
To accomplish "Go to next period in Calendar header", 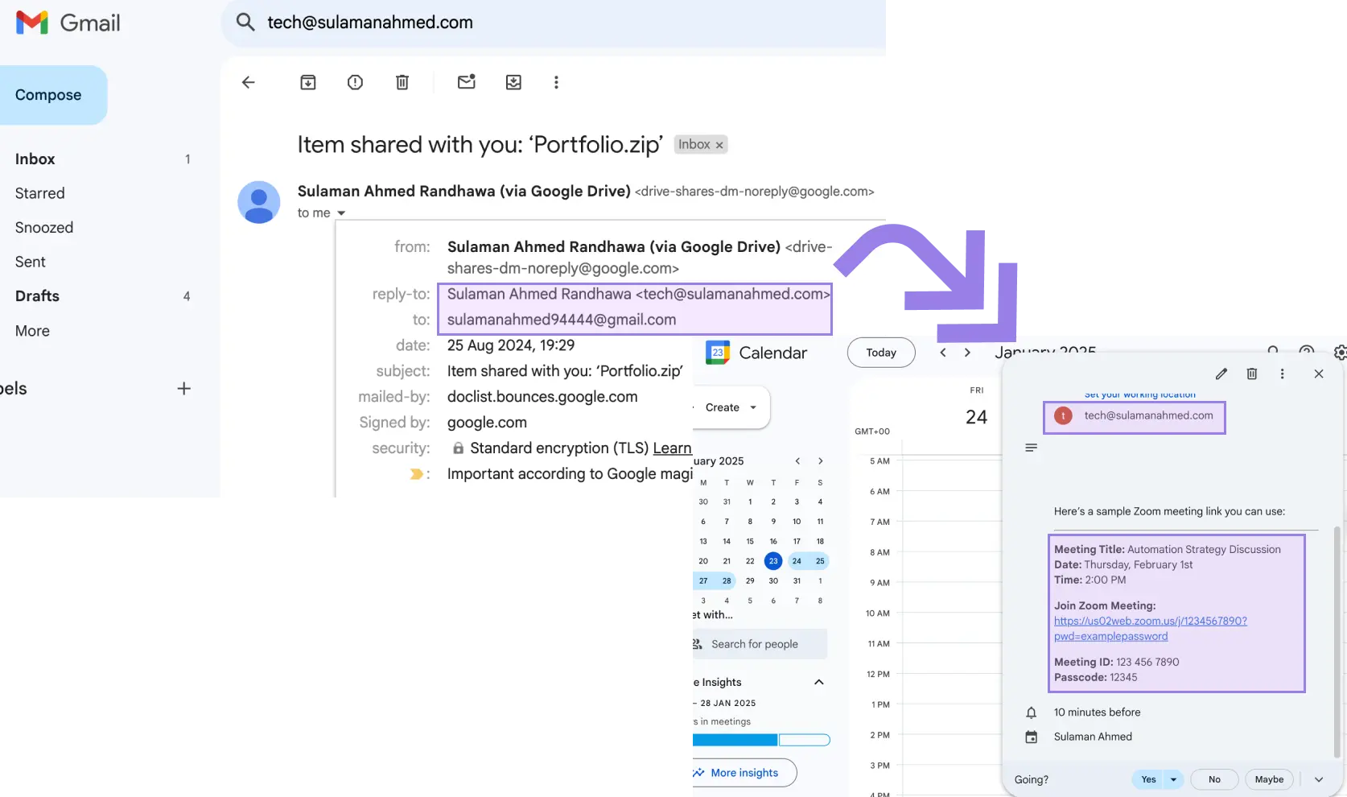I will (x=967, y=353).
